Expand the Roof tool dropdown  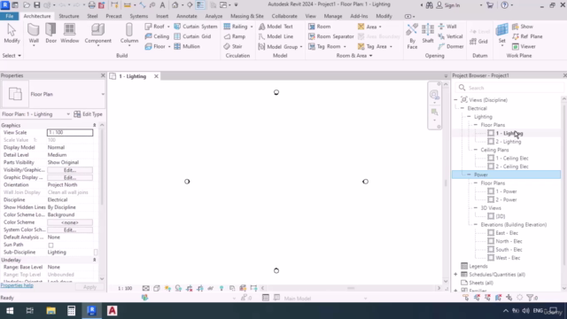pyautogui.click(x=168, y=27)
